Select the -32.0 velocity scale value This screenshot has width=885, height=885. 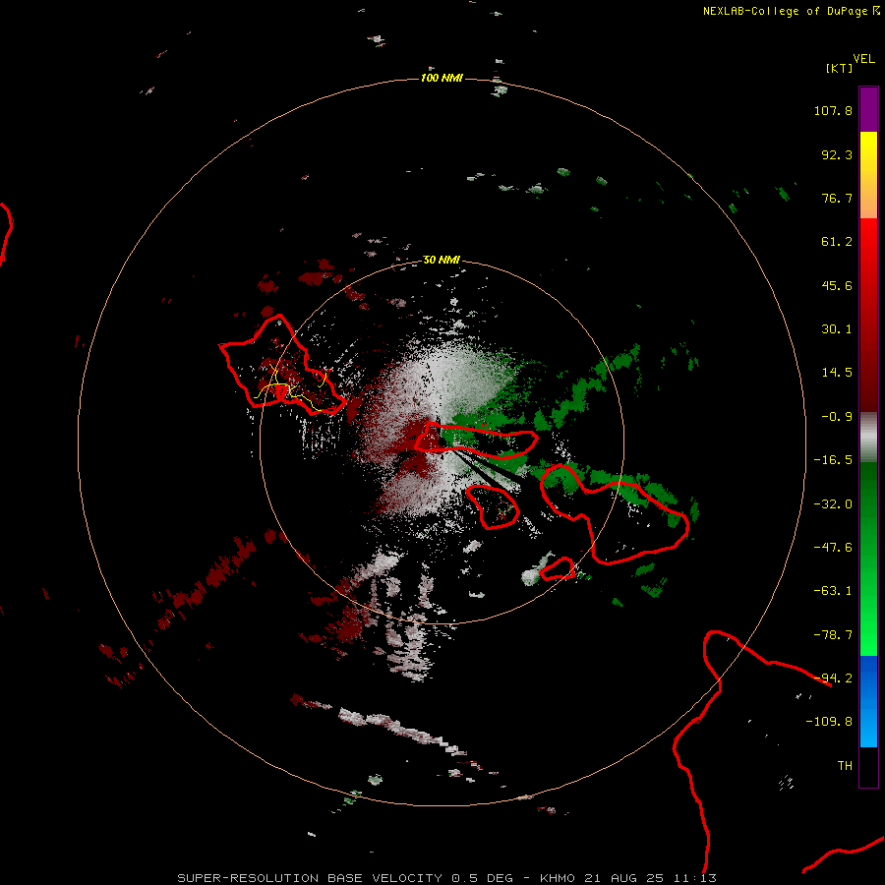(833, 504)
